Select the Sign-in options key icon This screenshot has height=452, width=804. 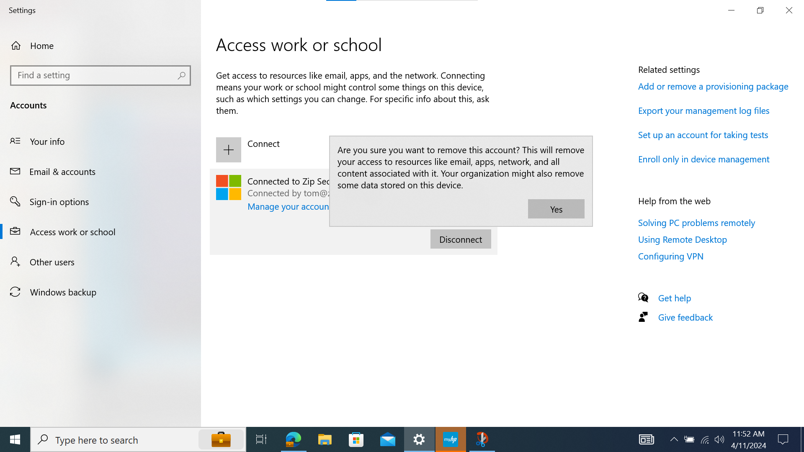(x=15, y=202)
